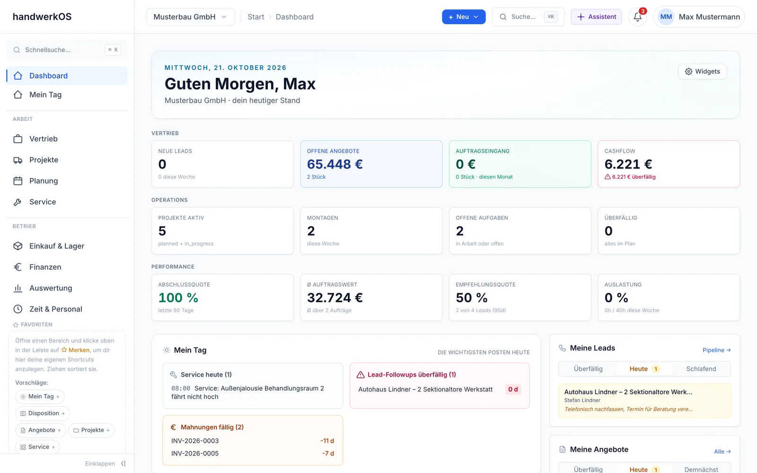This screenshot has width=757, height=473.
Task: Select Heute tab in Meine Leads
Action: (644, 369)
